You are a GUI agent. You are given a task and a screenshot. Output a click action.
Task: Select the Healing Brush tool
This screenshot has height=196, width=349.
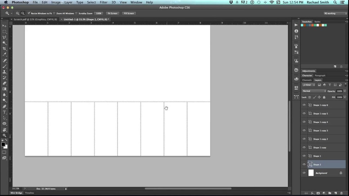pos(4,61)
